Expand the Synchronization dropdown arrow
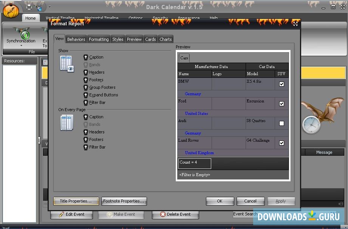The image size is (348, 229). 21,46
